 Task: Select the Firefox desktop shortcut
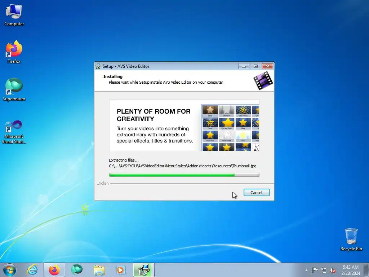click(x=14, y=52)
